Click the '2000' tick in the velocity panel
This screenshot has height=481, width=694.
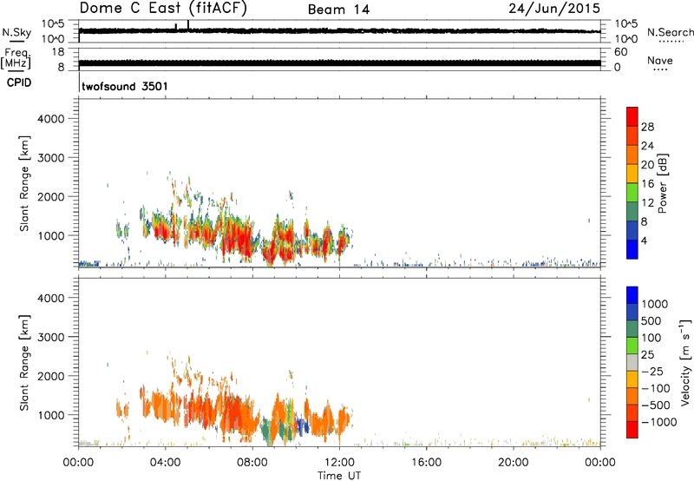pos(50,376)
